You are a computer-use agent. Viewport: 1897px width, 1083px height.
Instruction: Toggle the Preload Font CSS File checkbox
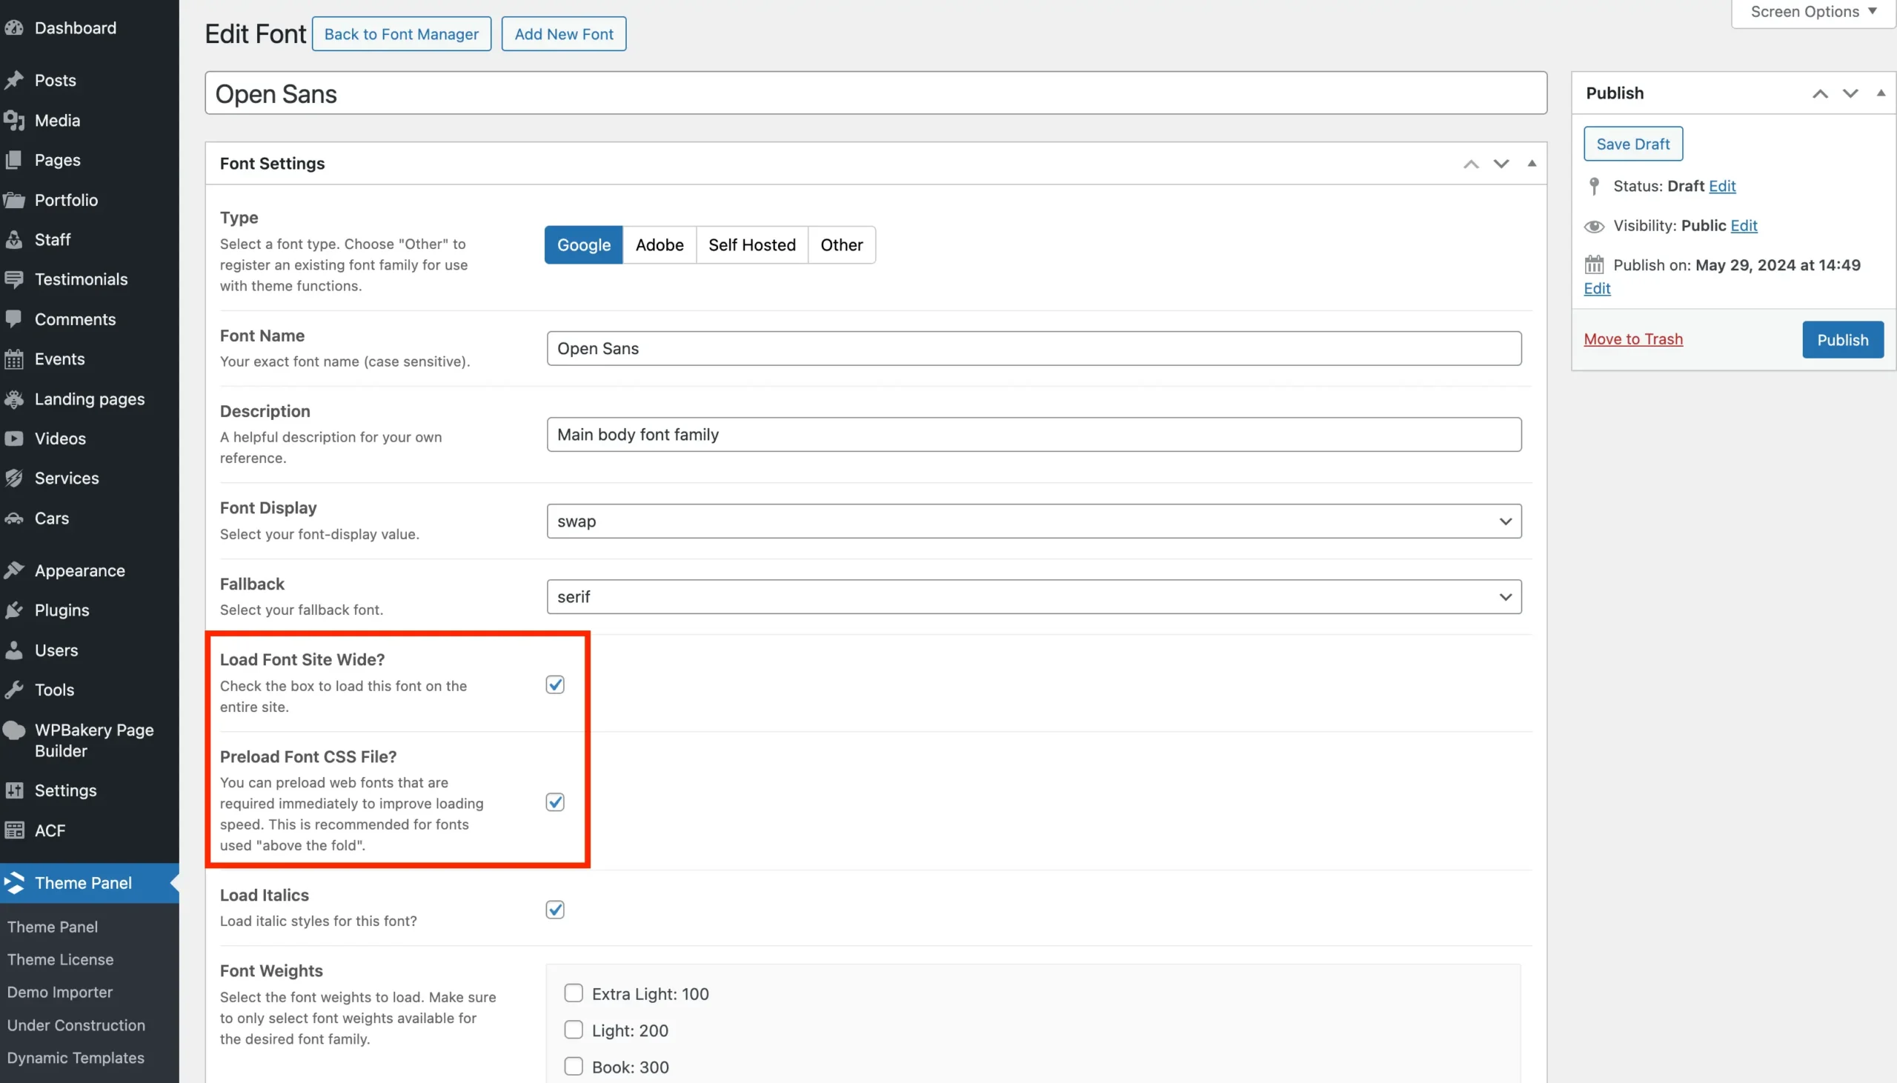555,802
